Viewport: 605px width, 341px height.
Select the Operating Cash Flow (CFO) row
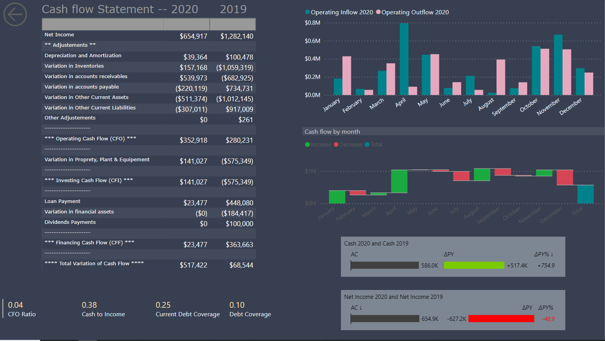point(90,139)
